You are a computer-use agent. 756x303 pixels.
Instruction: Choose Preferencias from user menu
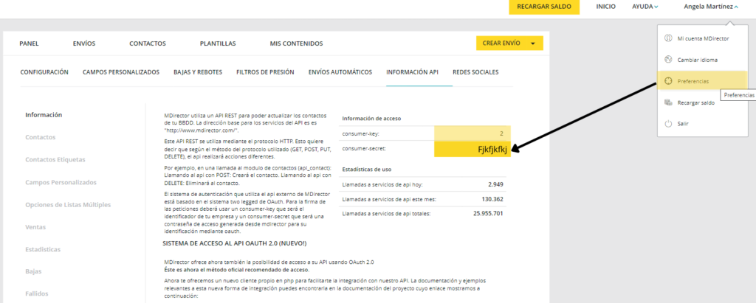click(703, 81)
